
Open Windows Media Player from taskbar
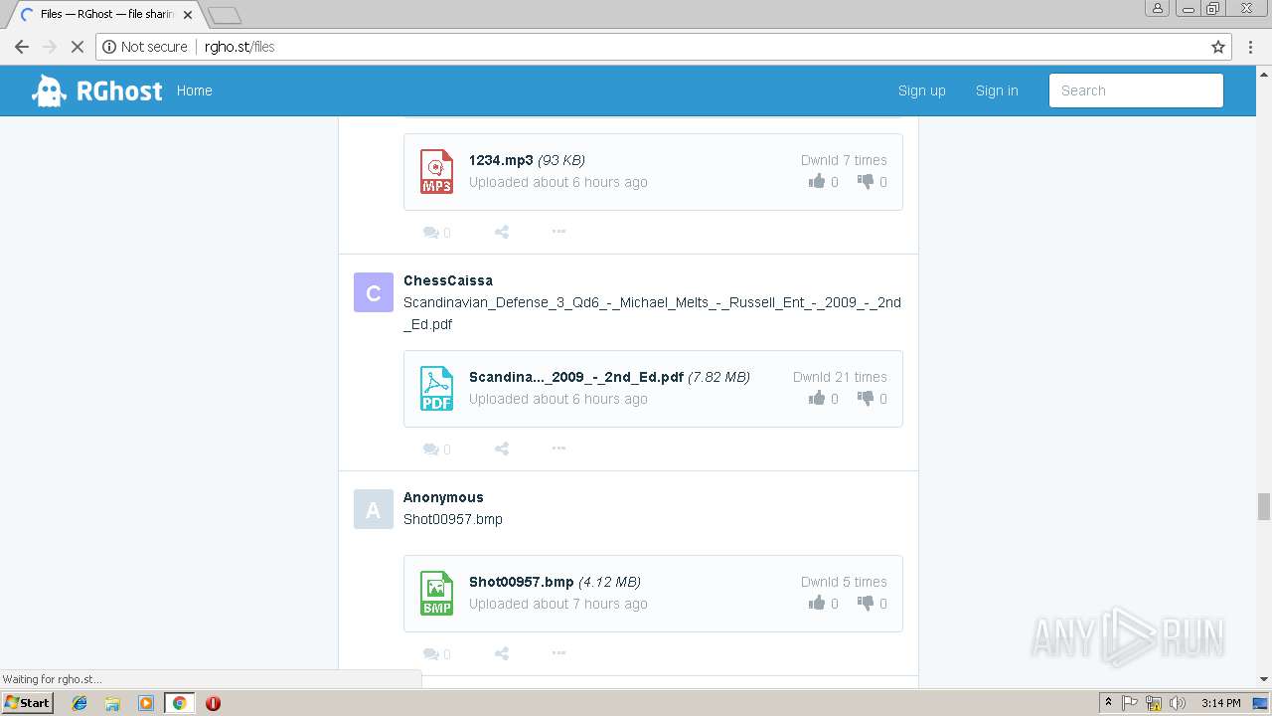click(146, 703)
